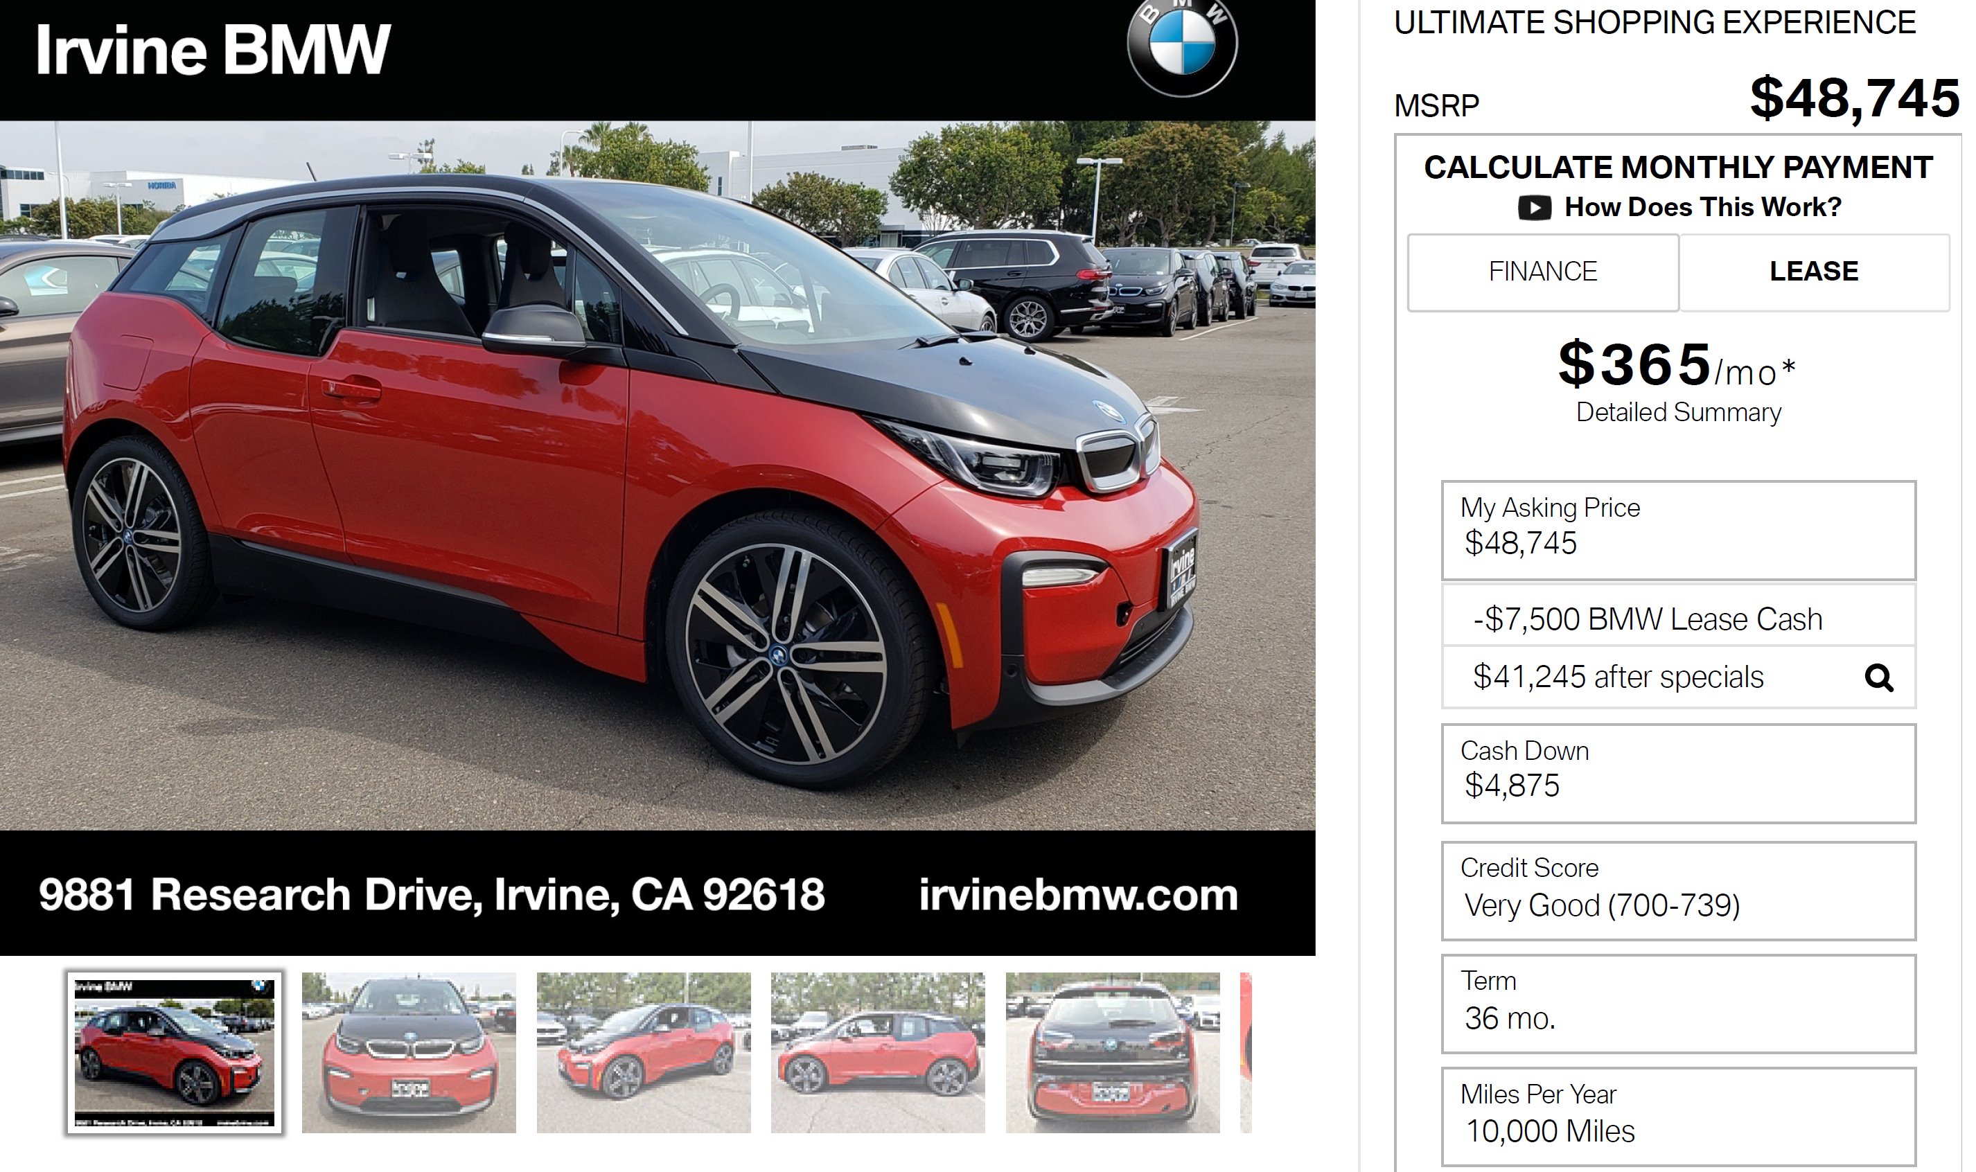Open the Detailed Summary link
The height and width of the screenshot is (1172, 1976).
1678,412
